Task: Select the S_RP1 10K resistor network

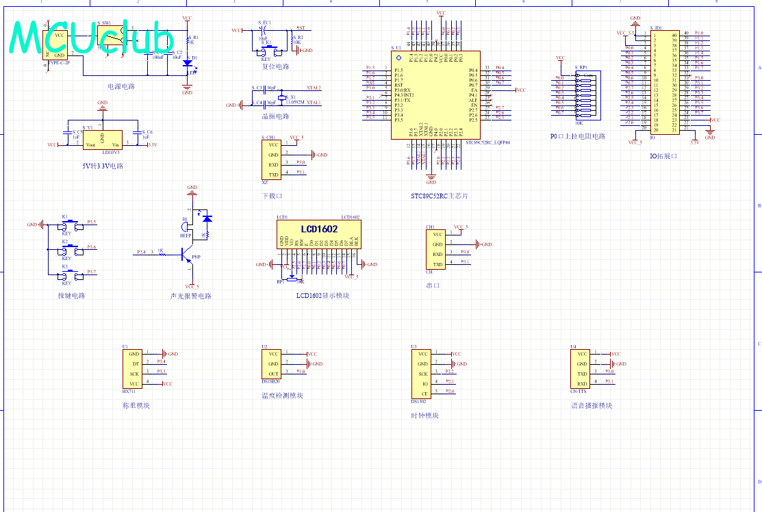Action: (x=588, y=95)
